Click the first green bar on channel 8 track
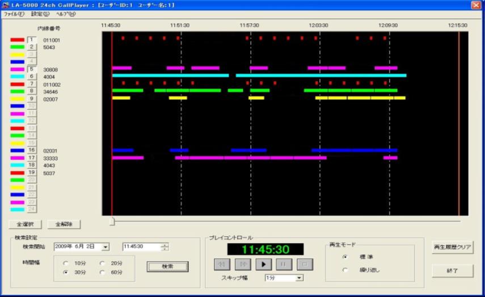This screenshot has height=297, width=485. click(x=128, y=90)
